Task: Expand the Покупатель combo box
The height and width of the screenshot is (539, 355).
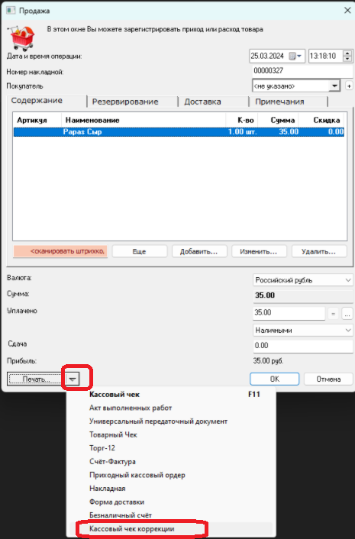Action: click(x=334, y=86)
